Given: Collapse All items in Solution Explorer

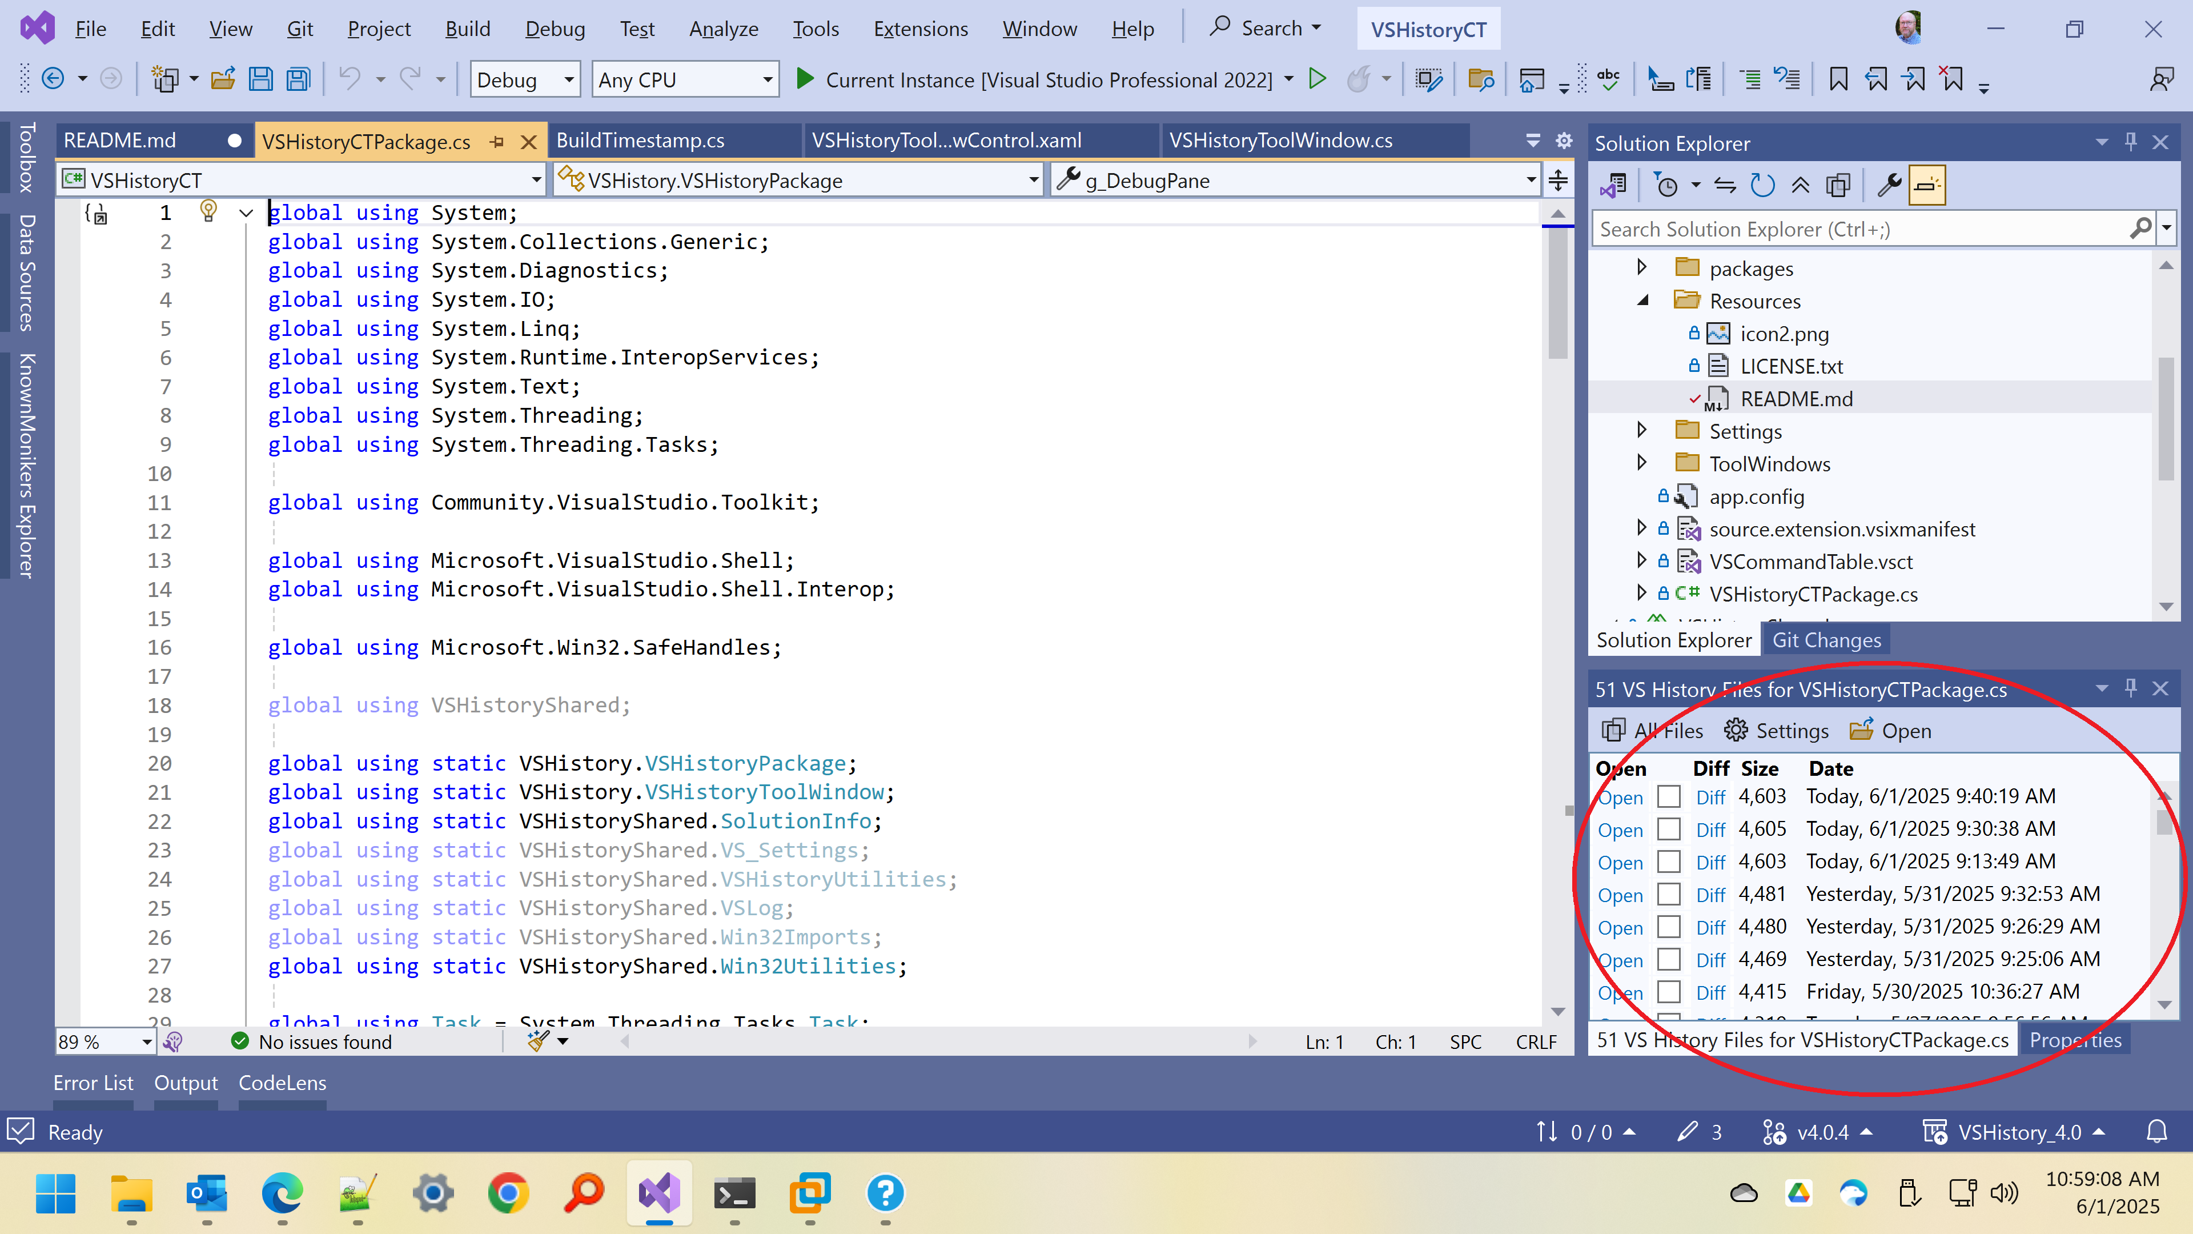Looking at the screenshot, I should (1800, 185).
